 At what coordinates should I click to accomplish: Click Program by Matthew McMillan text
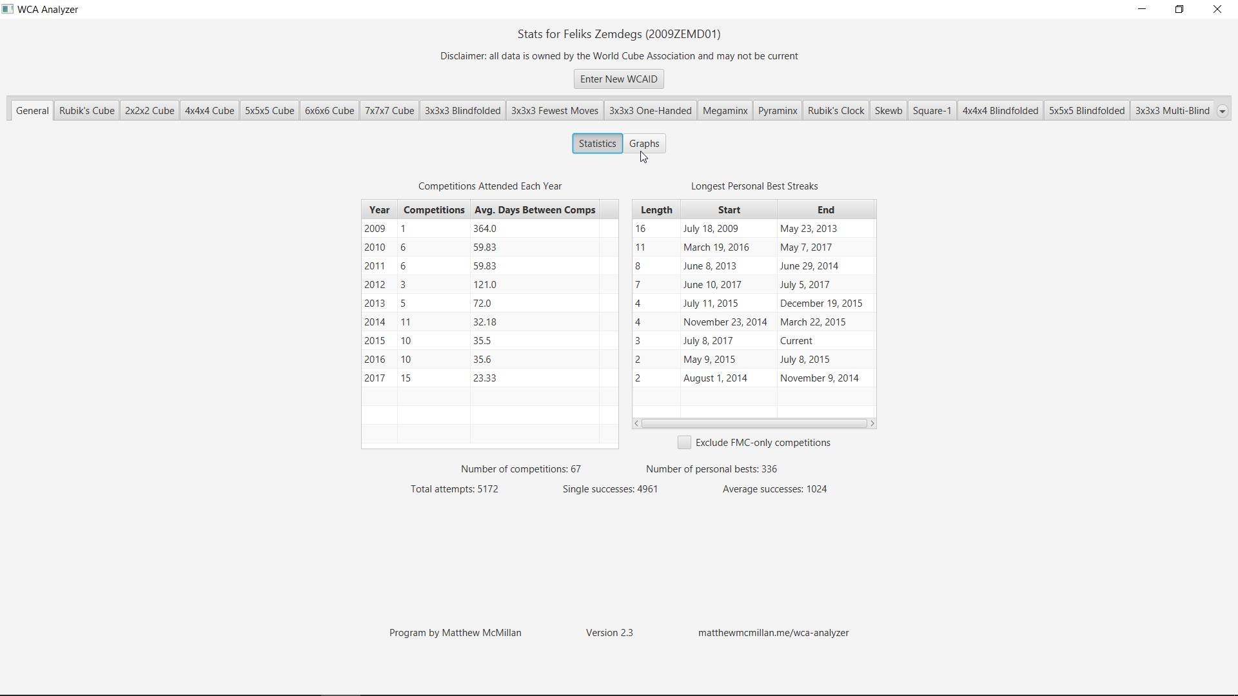[x=455, y=633]
